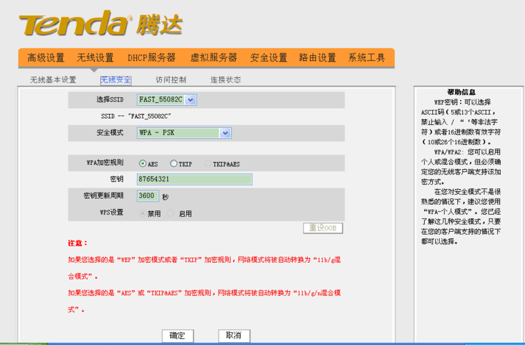
Task: Click the Tenda 腾达 logo
Action: 101,23
